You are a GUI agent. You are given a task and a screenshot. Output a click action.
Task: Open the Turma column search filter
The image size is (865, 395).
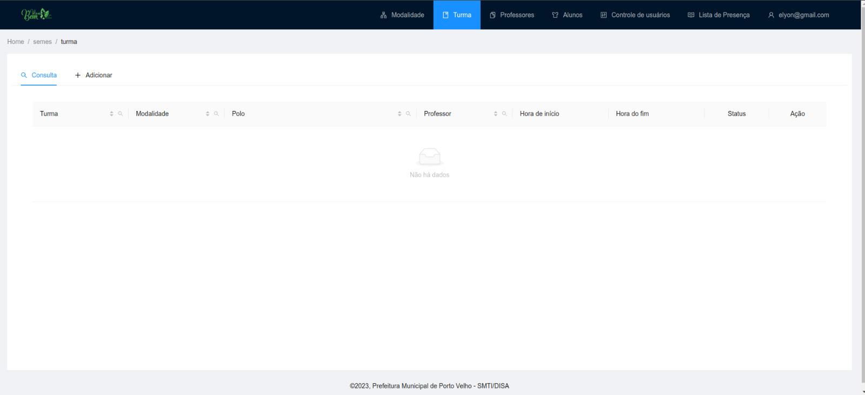coord(121,114)
